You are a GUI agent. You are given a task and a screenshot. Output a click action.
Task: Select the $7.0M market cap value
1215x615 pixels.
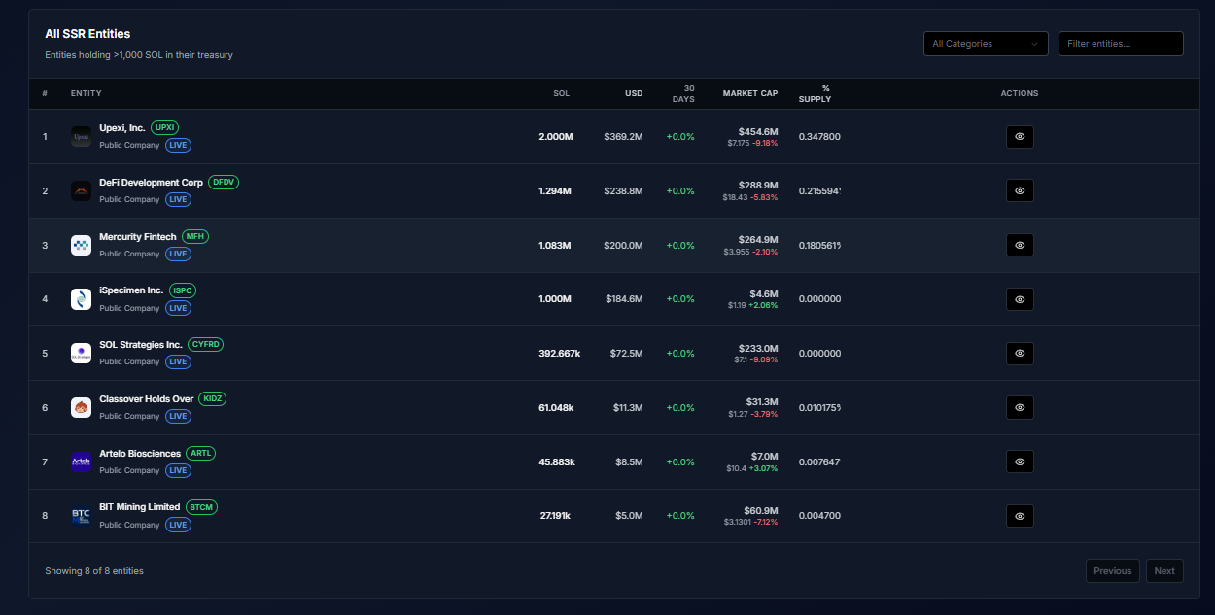click(x=765, y=456)
